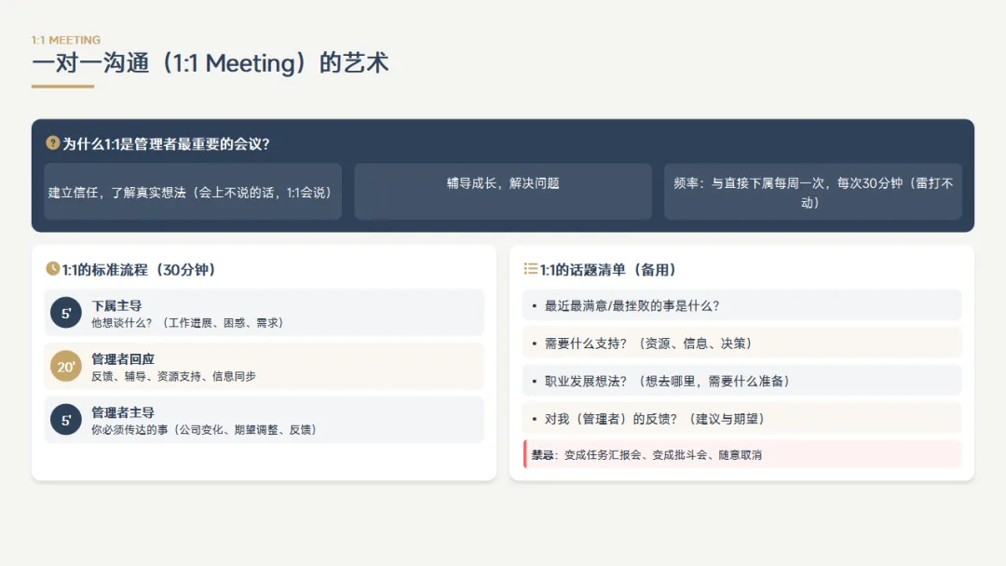The height and width of the screenshot is (566, 1006).
Task: Click the 下属主导 step row
Action: tap(264, 313)
